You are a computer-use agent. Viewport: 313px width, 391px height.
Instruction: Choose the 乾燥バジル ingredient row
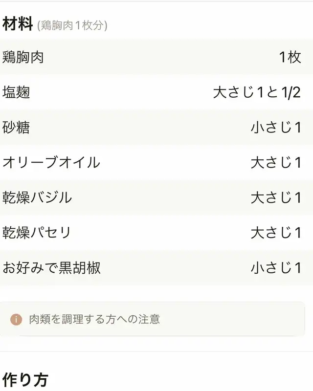tap(156, 198)
